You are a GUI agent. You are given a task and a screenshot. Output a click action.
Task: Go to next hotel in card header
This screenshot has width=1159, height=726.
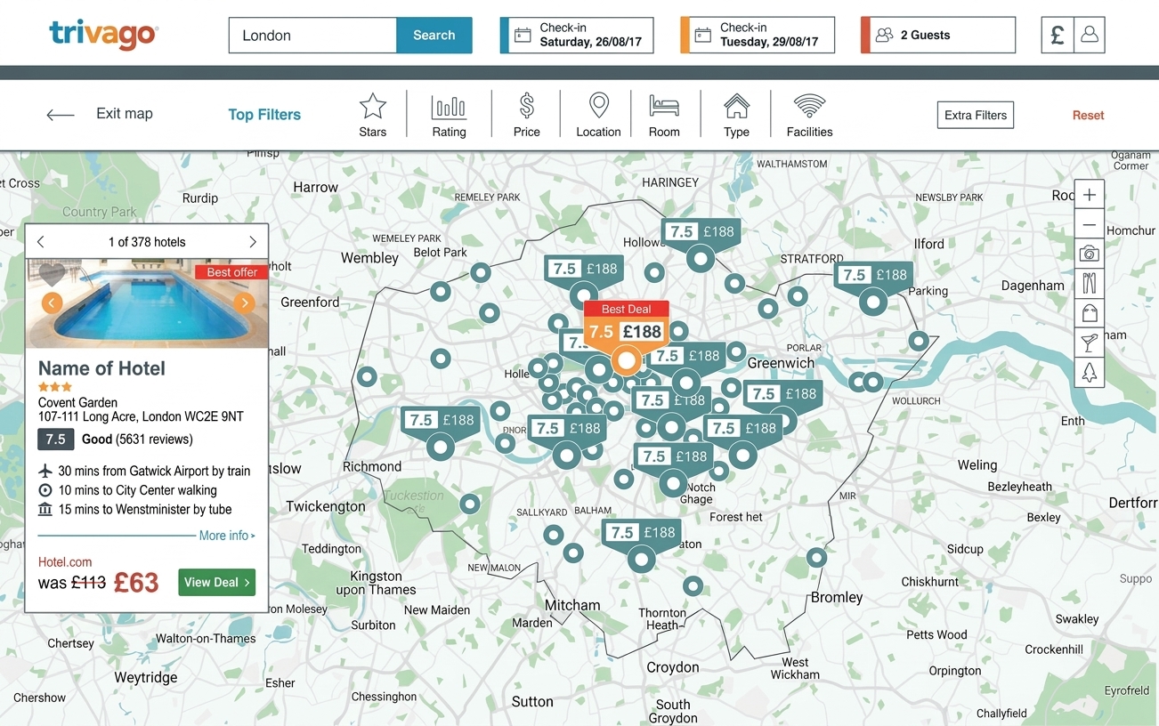point(253,242)
